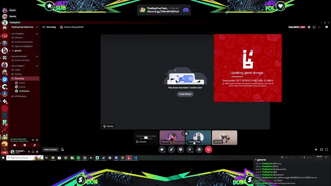Open more options ellipsis menu
Viewport: 331px width, 186px height.
(x=319, y=27)
